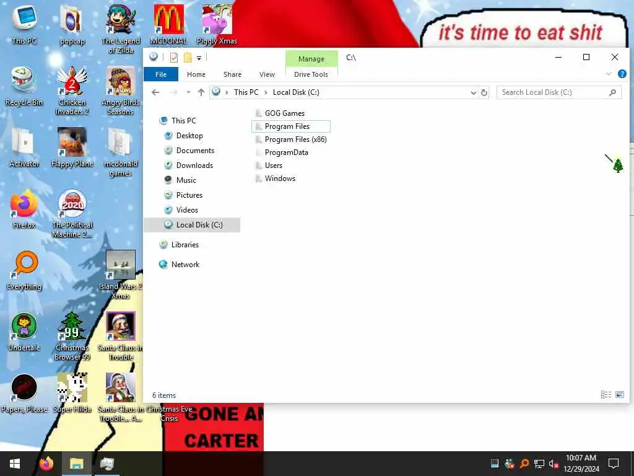634x476 pixels.
Task: Open the File menu tab
Action: 161,74
